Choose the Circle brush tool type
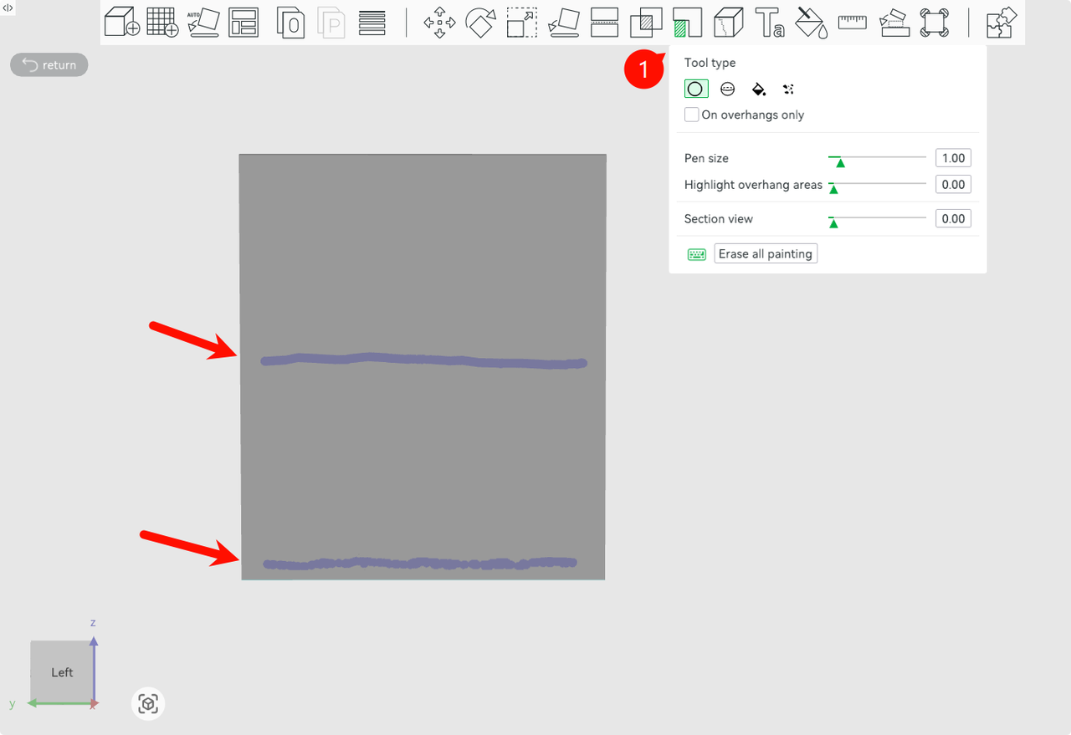1071x735 pixels. tap(695, 89)
